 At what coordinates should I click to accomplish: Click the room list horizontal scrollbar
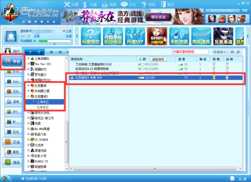click(x=155, y=169)
